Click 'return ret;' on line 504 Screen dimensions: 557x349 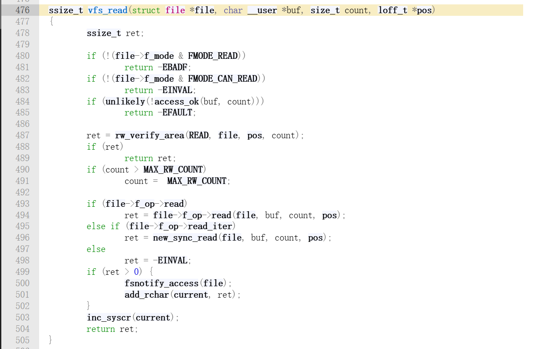[x=112, y=329]
